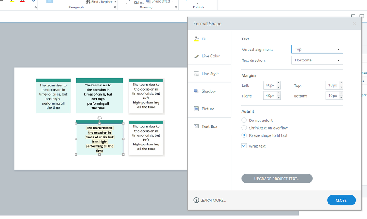
Task: Switch to the Shadow tab
Action: point(209,91)
